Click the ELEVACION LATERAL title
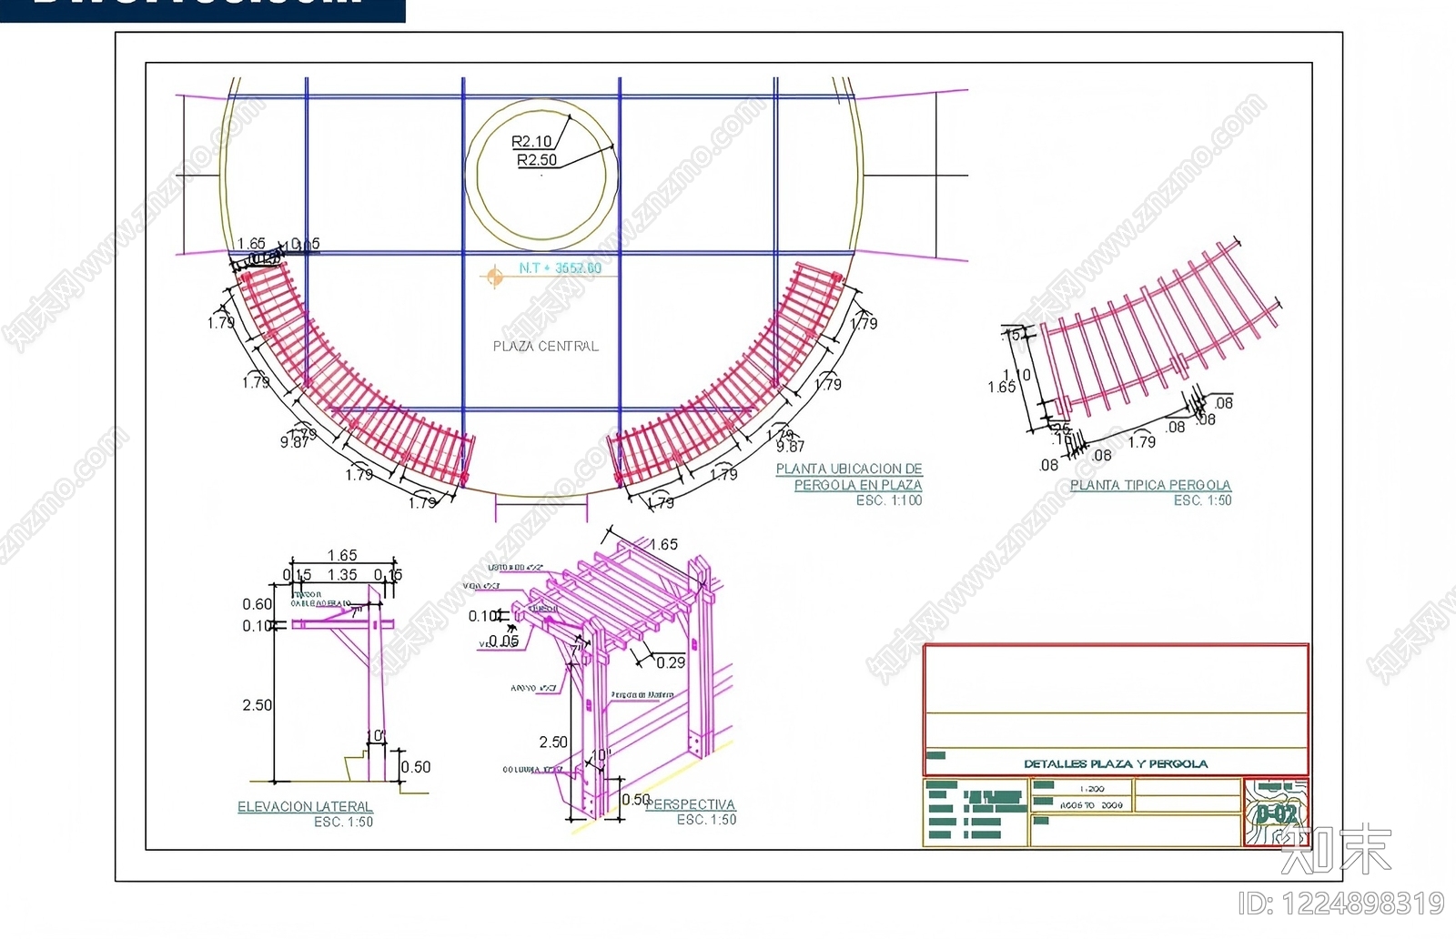1456x939 pixels. point(305,806)
